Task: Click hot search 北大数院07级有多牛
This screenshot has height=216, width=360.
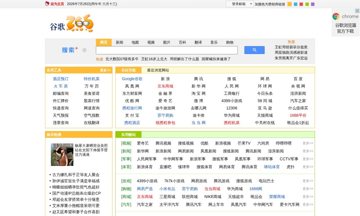Action: tap(122, 59)
